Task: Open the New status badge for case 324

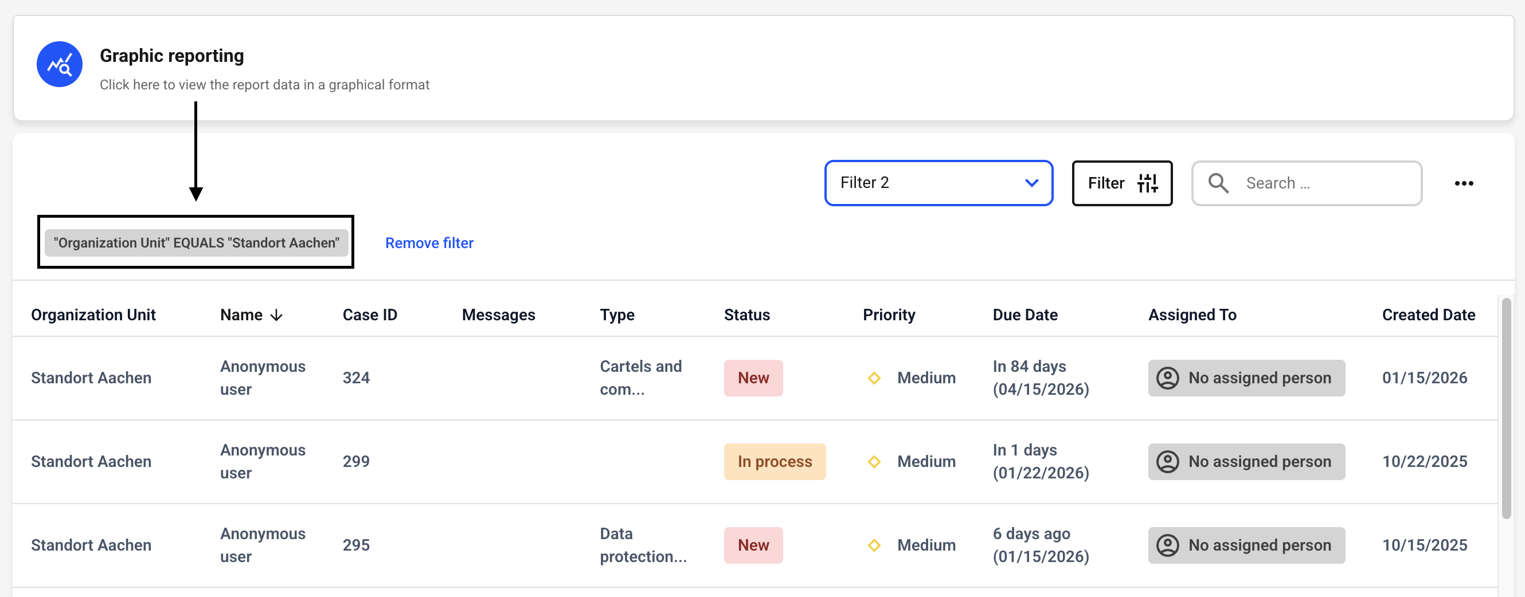Action: 752,378
